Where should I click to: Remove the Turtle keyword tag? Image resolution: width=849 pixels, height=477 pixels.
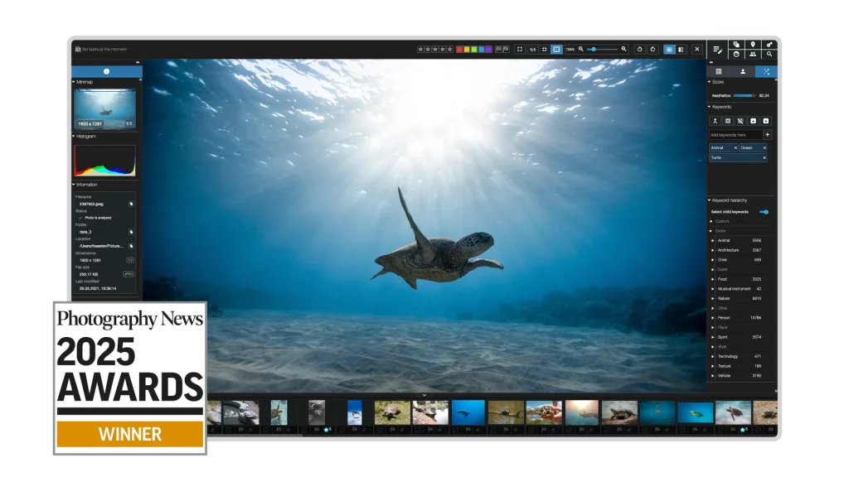click(764, 157)
